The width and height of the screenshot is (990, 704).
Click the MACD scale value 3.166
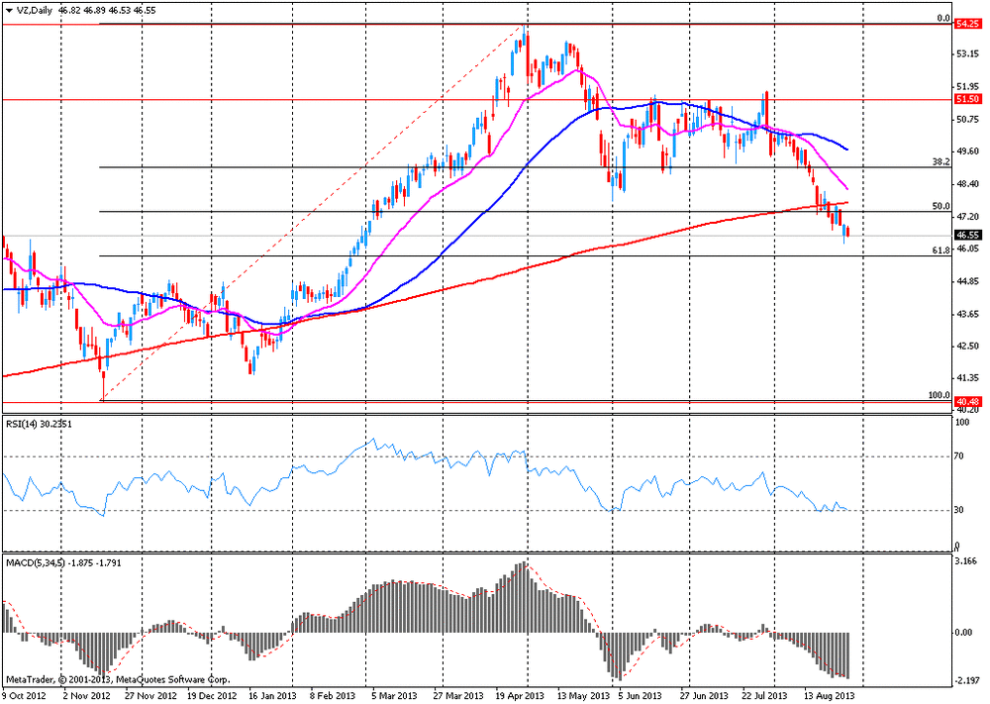point(966,560)
